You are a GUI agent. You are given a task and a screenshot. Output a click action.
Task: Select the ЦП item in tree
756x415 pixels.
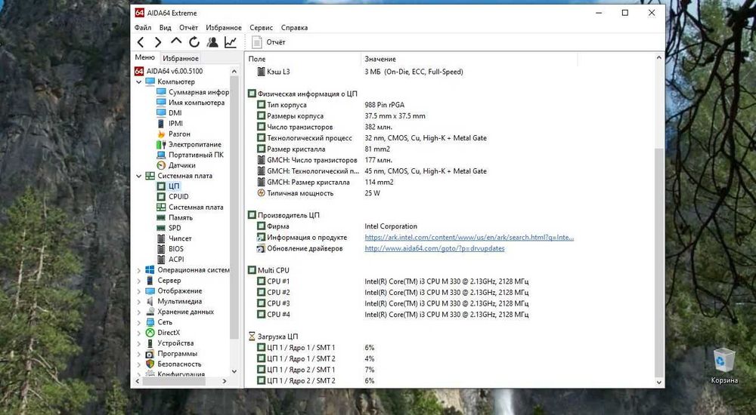[x=174, y=186]
